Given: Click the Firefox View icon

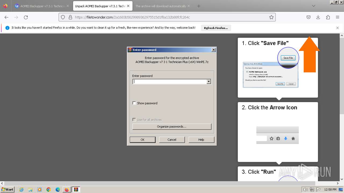Looking at the screenshot, I should tap(5, 6).
